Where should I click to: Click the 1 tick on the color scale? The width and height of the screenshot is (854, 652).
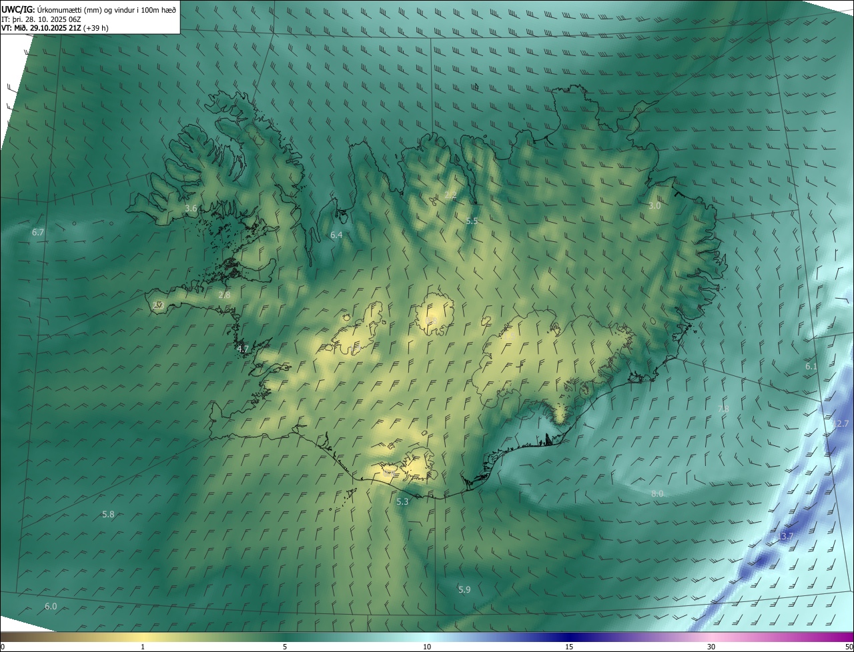(143, 647)
